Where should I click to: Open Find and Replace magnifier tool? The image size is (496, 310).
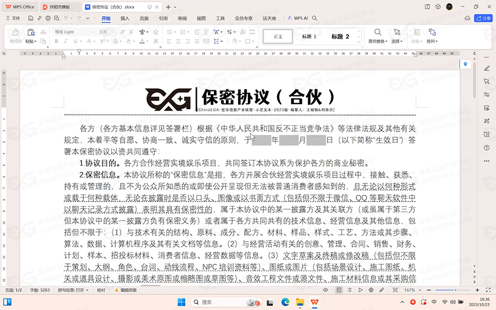(x=378, y=33)
